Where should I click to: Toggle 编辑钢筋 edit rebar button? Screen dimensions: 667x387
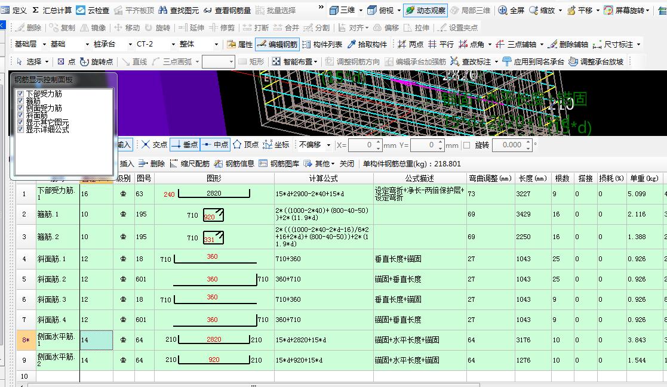[278, 44]
